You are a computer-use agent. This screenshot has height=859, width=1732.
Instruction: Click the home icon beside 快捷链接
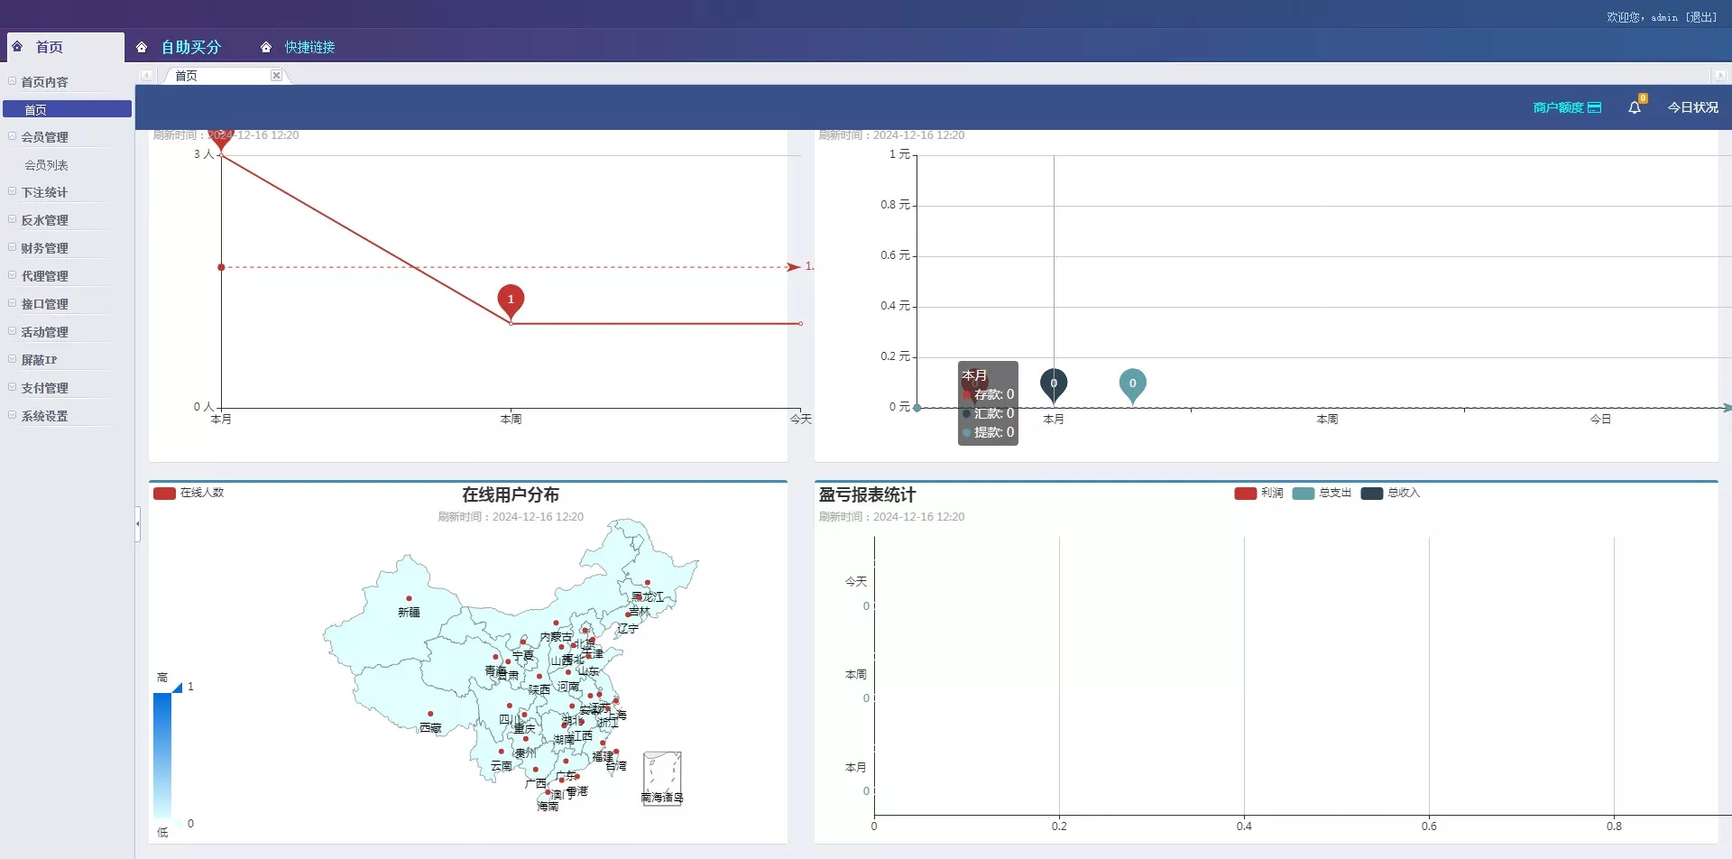(266, 47)
